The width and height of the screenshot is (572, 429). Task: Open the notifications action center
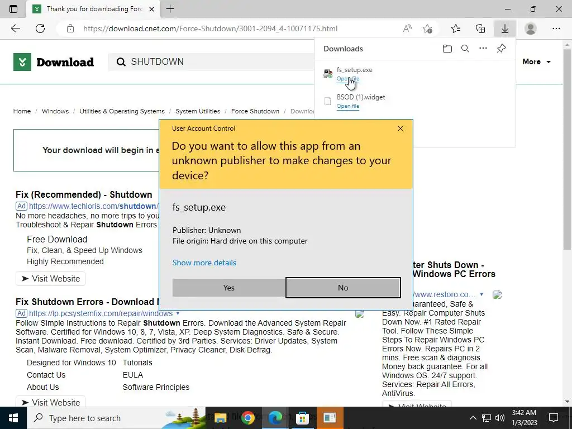(554, 418)
